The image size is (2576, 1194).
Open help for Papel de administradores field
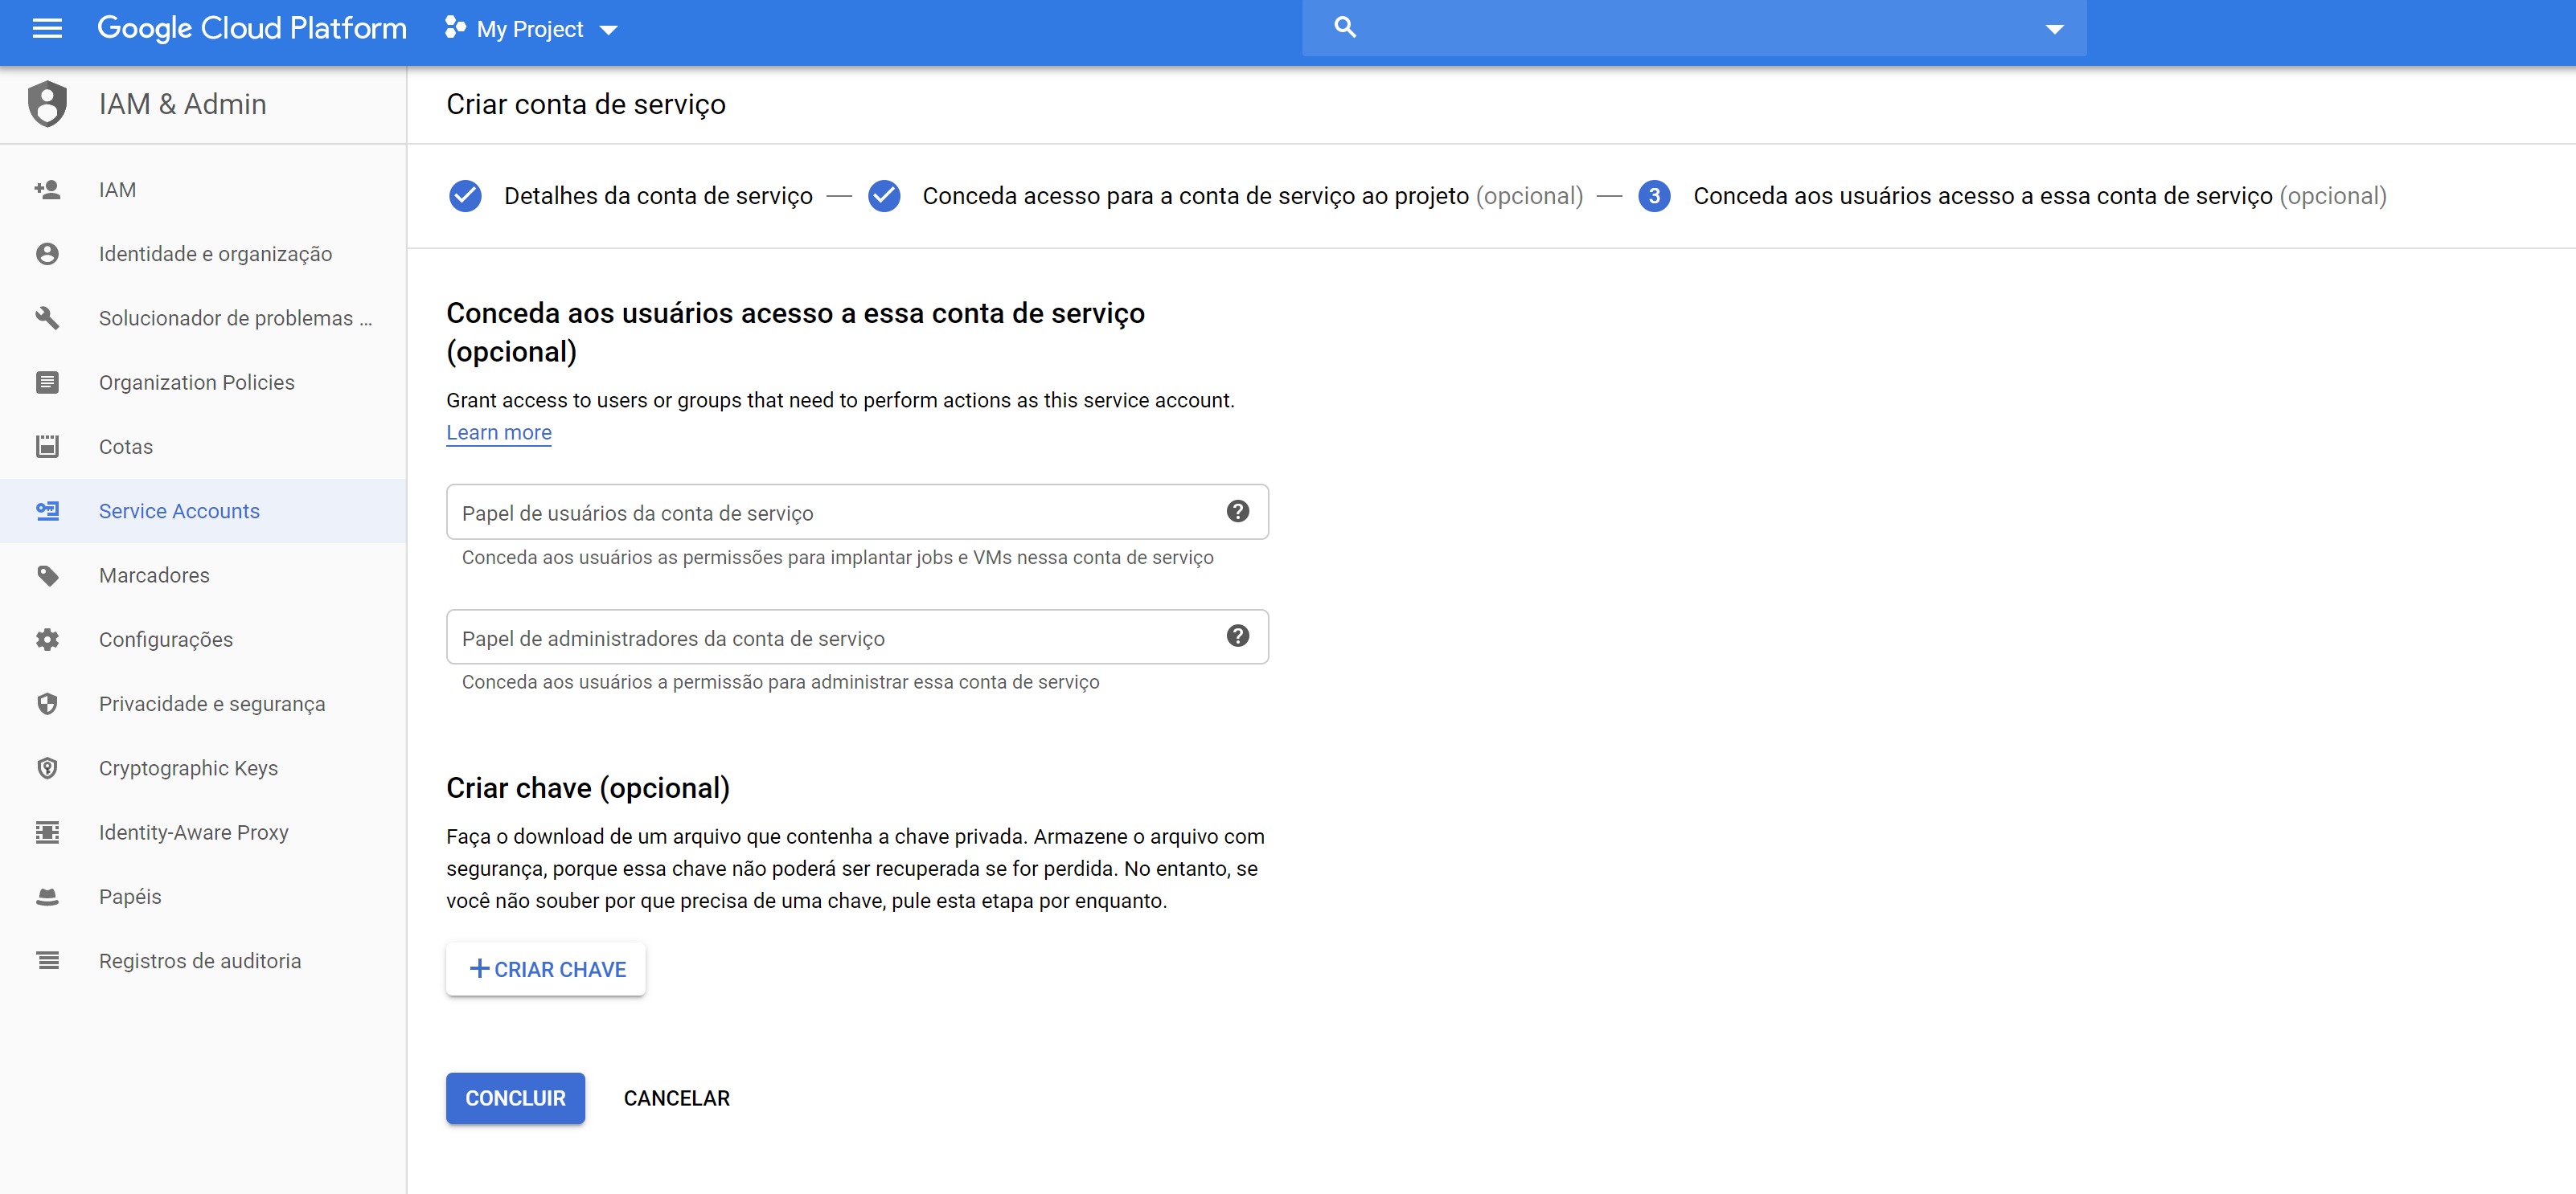click(1237, 636)
